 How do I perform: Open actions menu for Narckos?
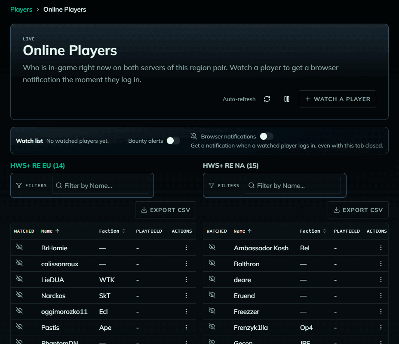(186, 295)
